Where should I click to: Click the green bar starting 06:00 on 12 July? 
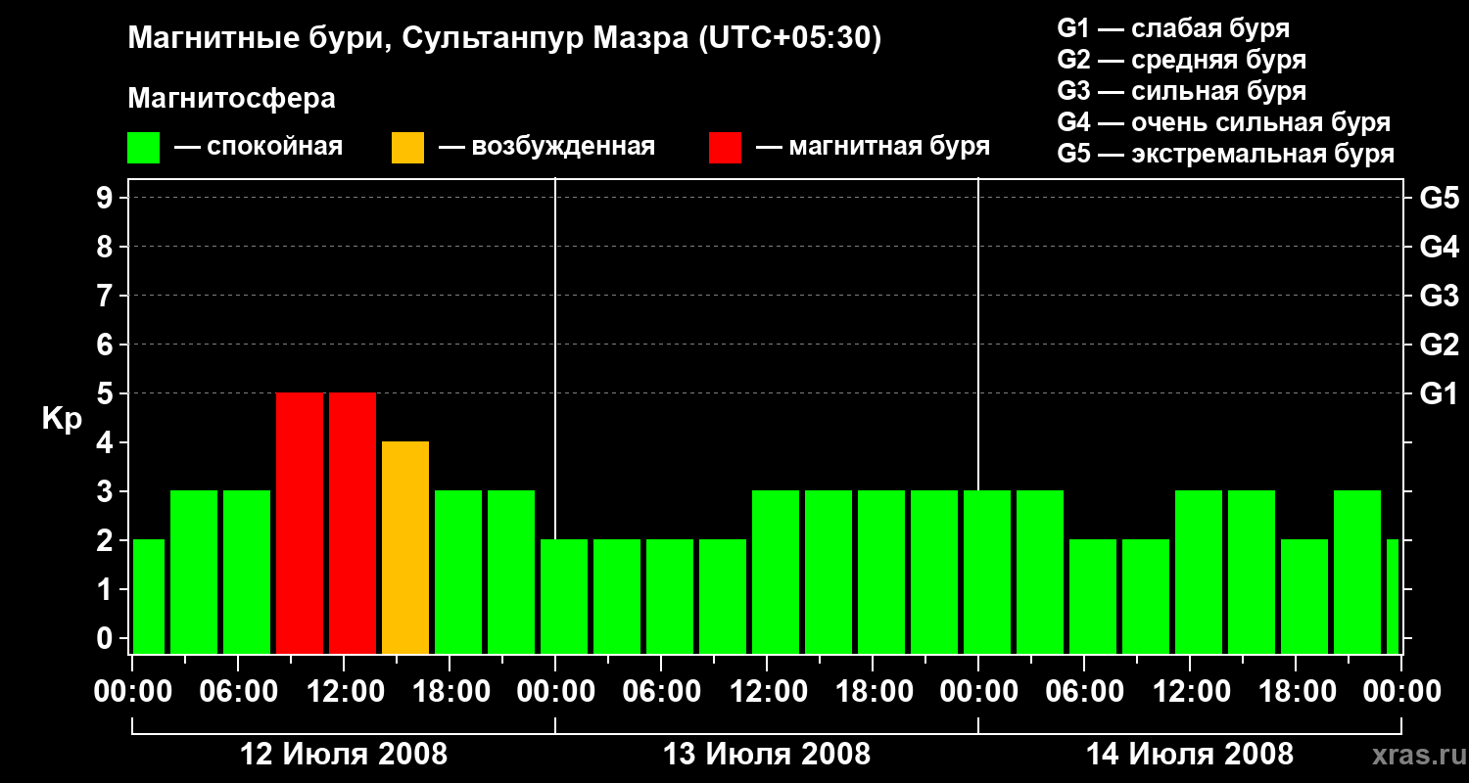point(247,573)
